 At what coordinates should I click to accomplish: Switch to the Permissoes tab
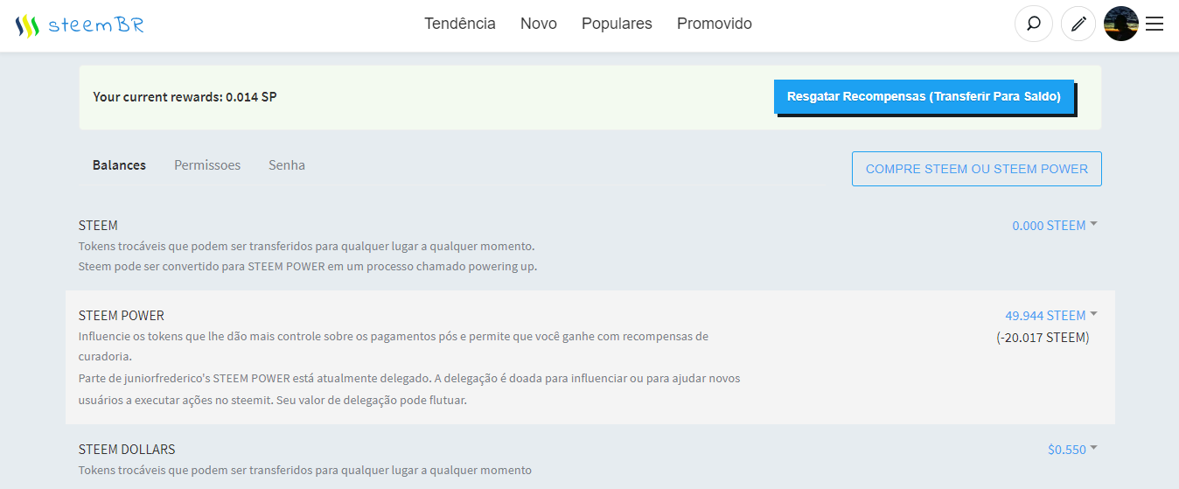[x=207, y=164]
